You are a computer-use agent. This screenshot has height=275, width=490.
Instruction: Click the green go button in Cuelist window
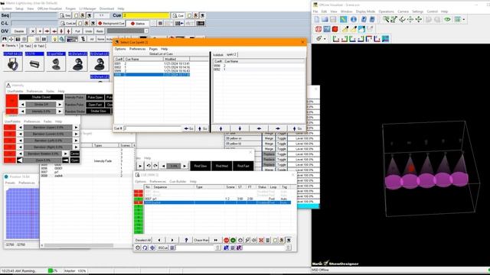coord(233,240)
